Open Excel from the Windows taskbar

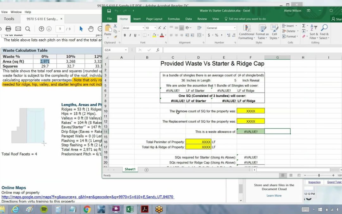coord(130,209)
